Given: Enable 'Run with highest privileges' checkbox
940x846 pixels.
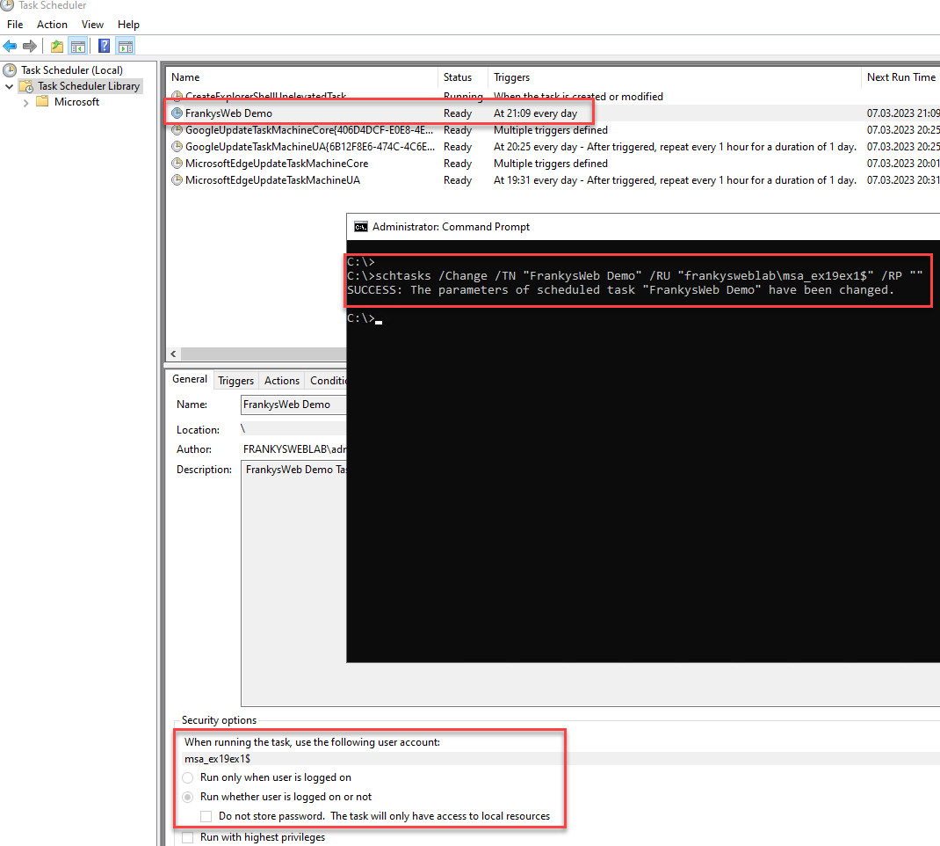Looking at the screenshot, I should 188,837.
